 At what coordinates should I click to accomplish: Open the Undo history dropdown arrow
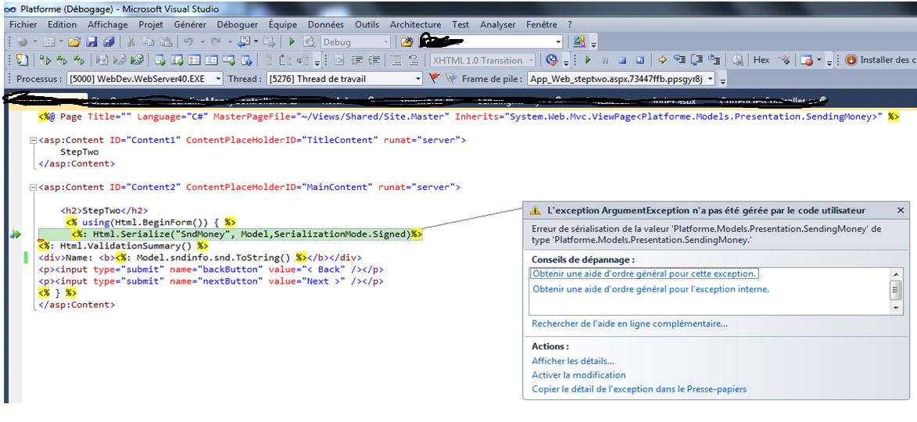click(202, 42)
